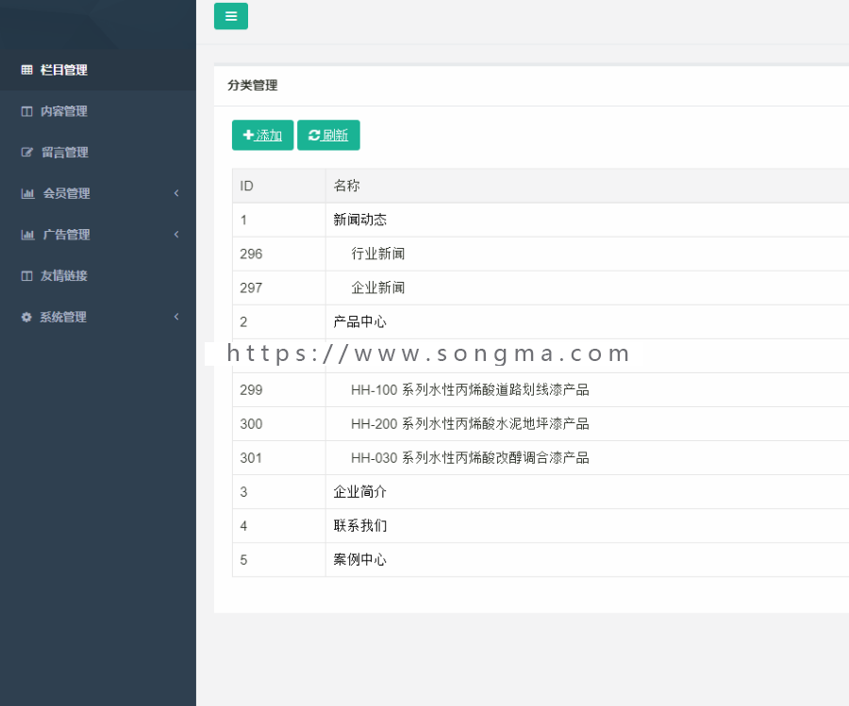Click the bar chart icon beside 会员管理
Viewport: 849px width, 706px height.
pos(27,193)
